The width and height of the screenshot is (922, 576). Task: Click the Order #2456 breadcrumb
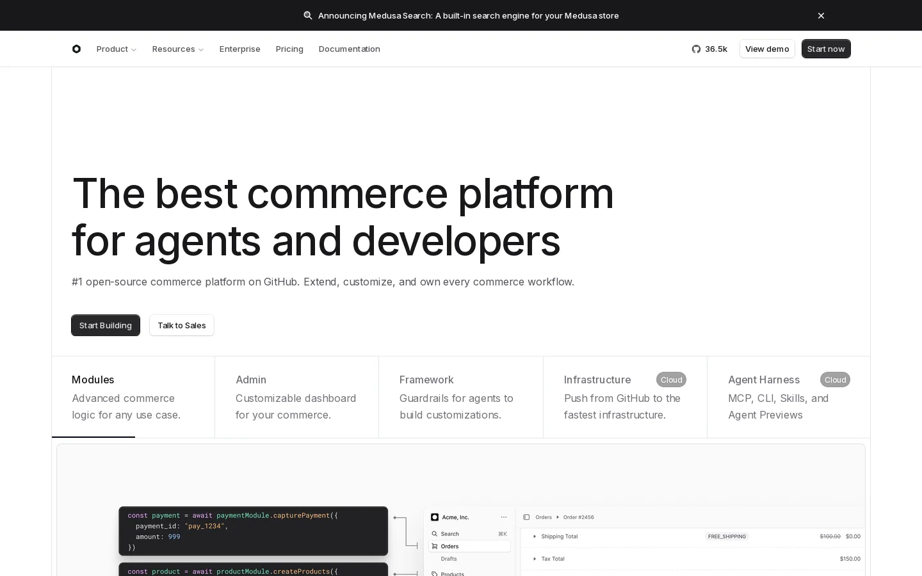(579, 517)
